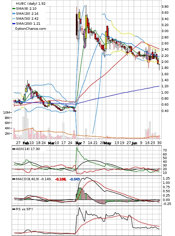Viewport: 175px width, 236px height.
Task: Click the green SMA(8) legend color marker
Action: (14, 9)
